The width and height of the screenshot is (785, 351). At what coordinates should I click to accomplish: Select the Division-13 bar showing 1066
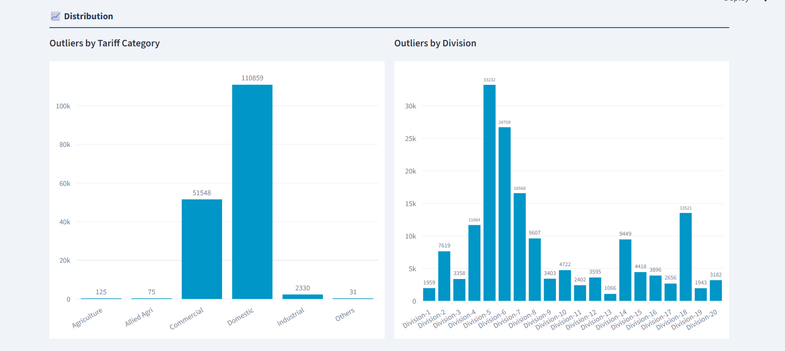coord(610,297)
